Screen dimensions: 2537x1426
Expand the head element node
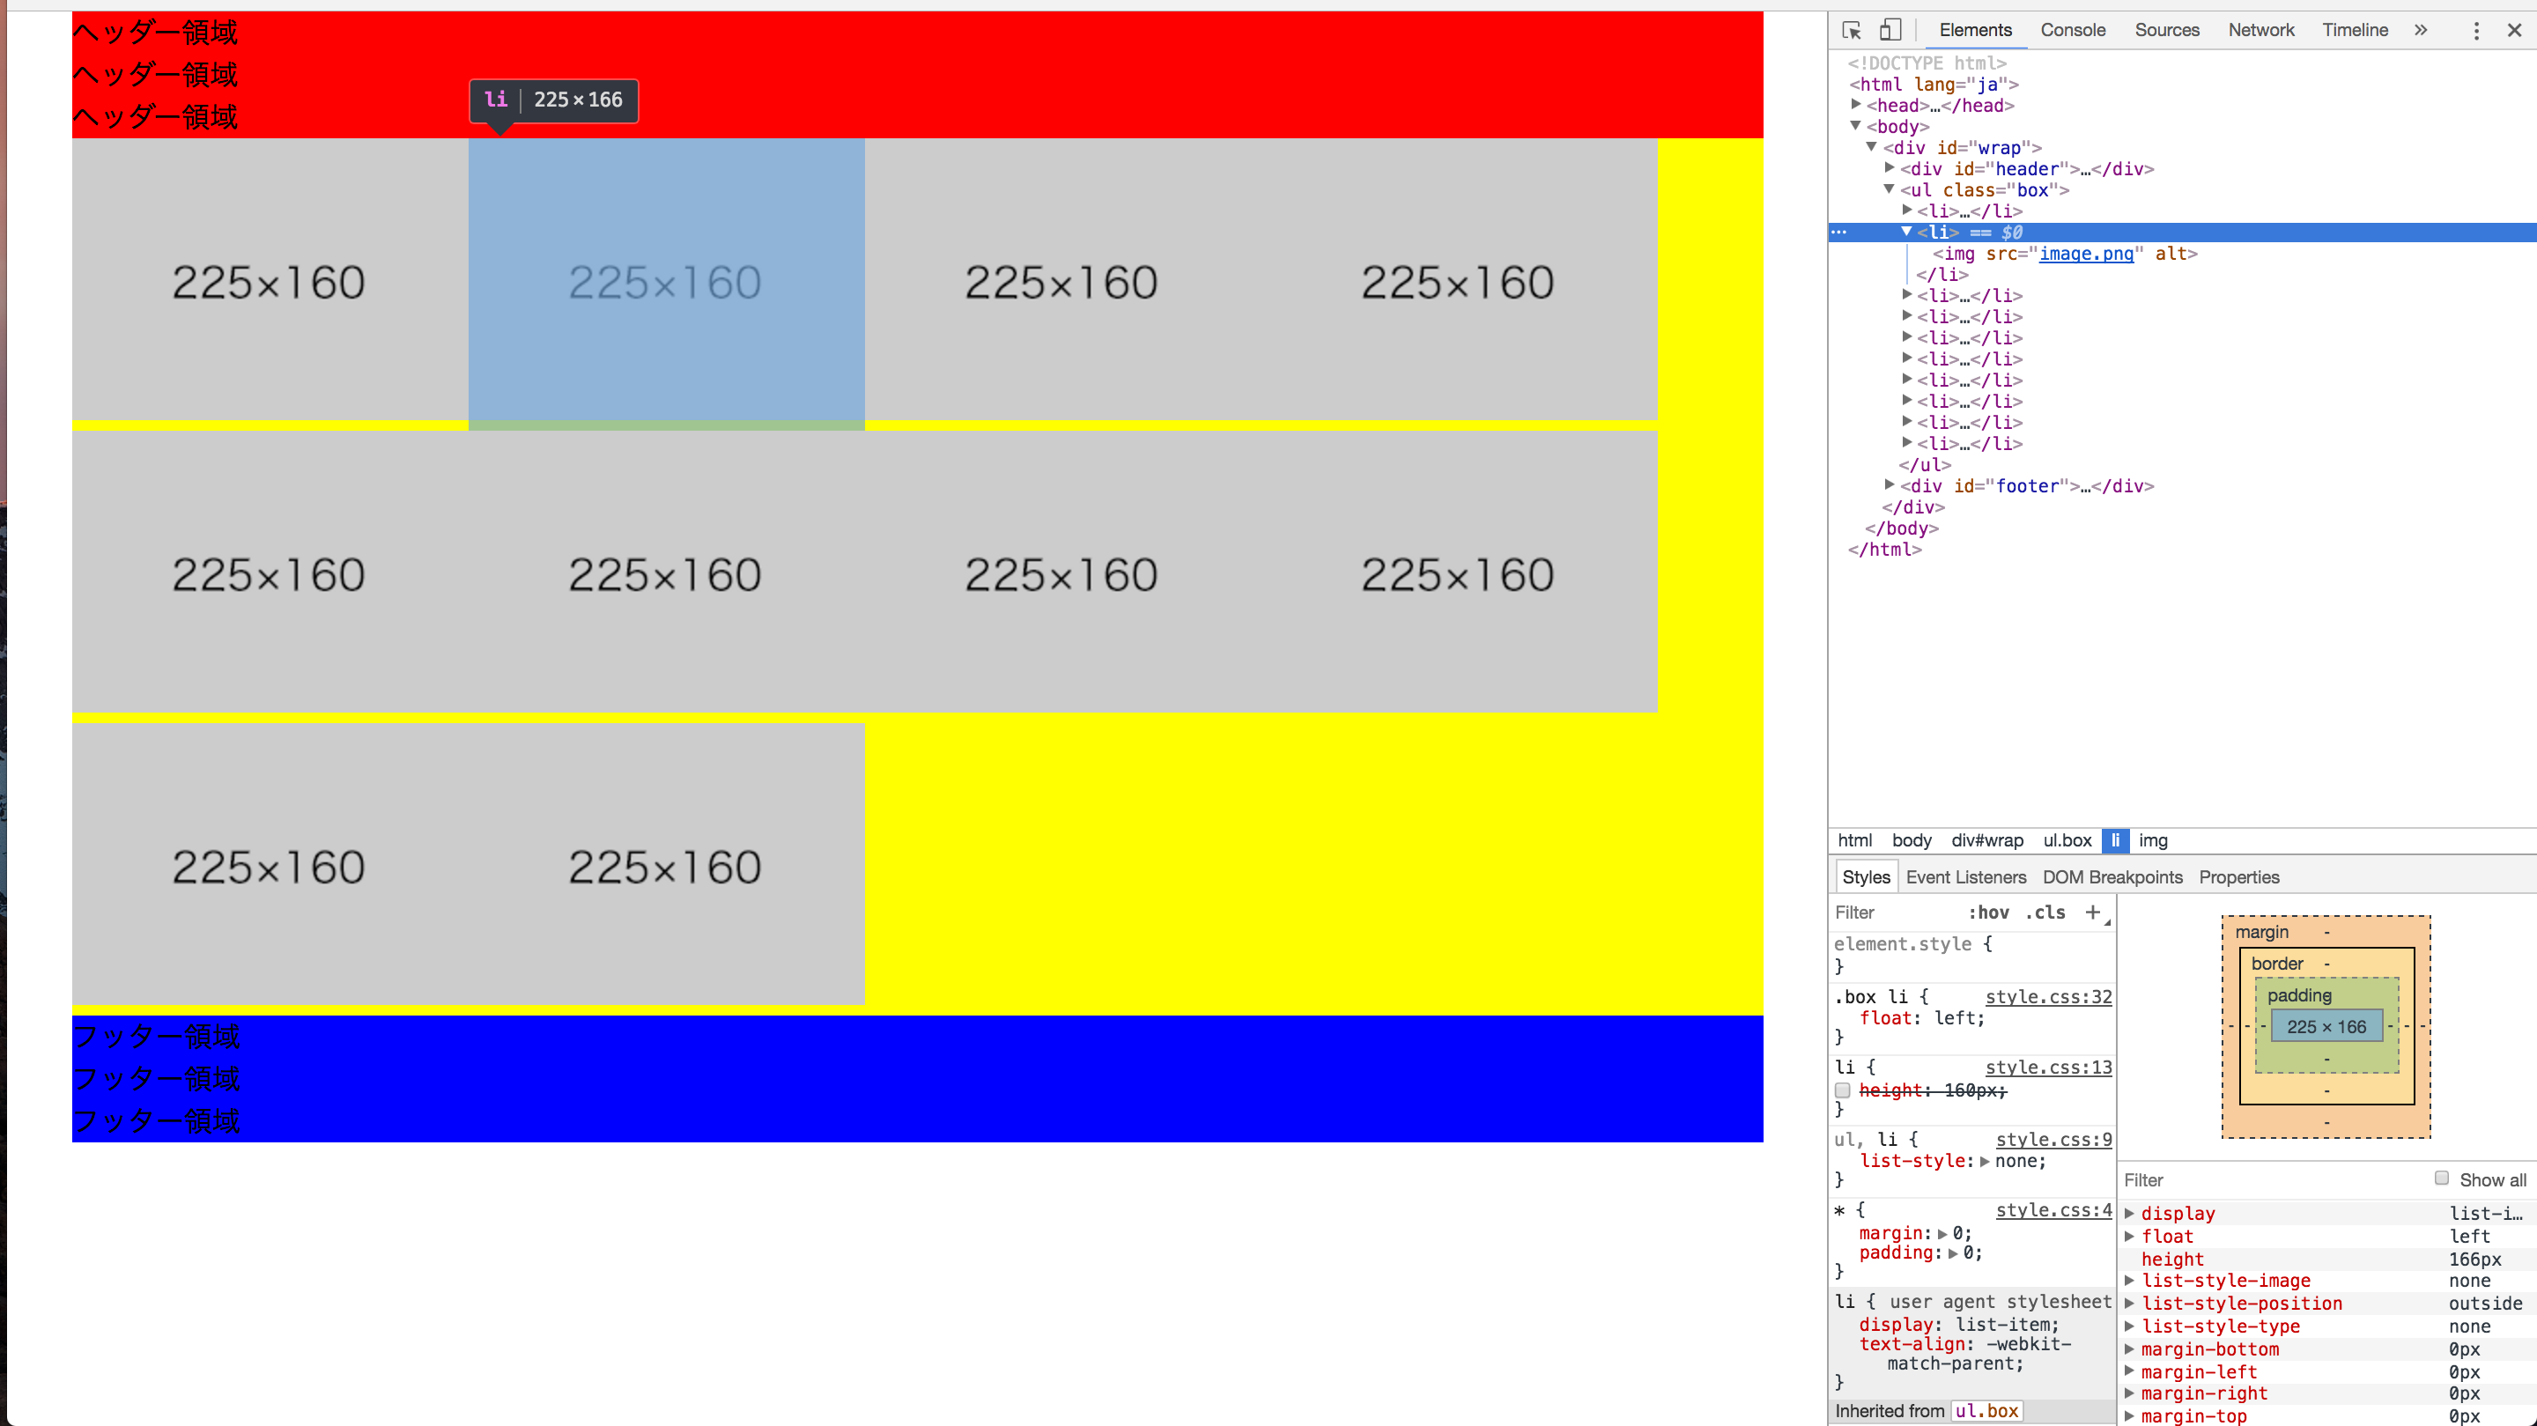(x=1855, y=105)
